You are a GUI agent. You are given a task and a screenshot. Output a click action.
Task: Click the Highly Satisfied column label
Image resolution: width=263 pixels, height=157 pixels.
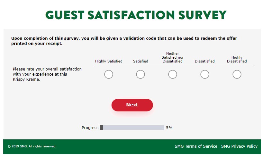tap(109, 61)
